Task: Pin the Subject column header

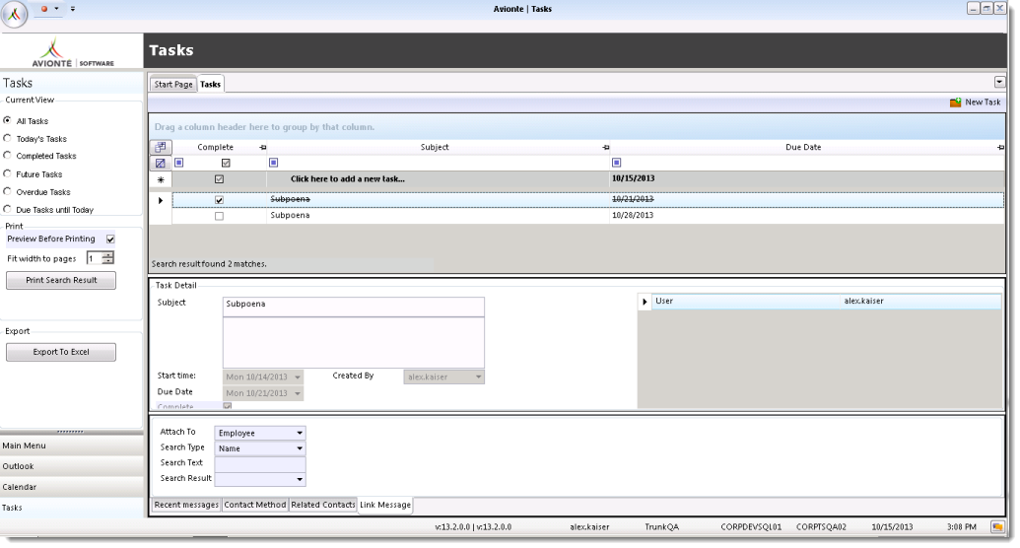Action: (x=606, y=148)
